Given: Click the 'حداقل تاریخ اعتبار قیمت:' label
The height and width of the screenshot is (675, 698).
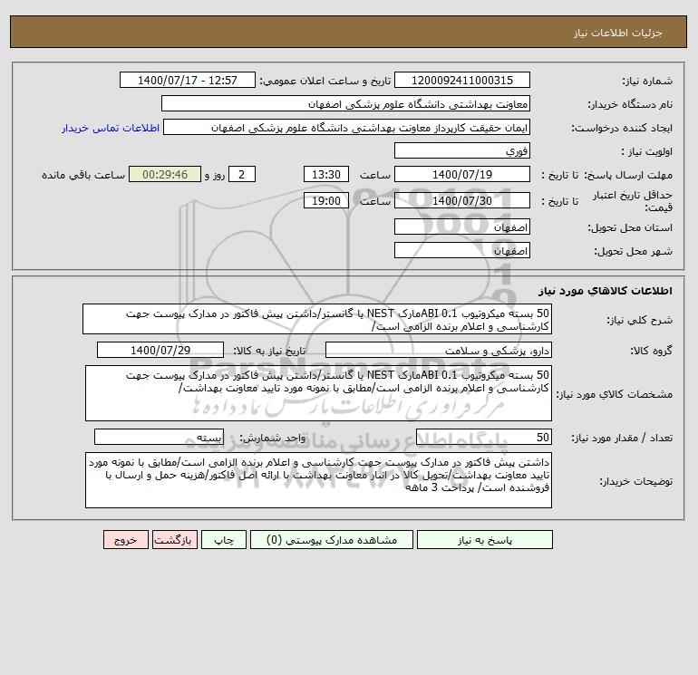Looking at the screenshot, I should (633, 201).
